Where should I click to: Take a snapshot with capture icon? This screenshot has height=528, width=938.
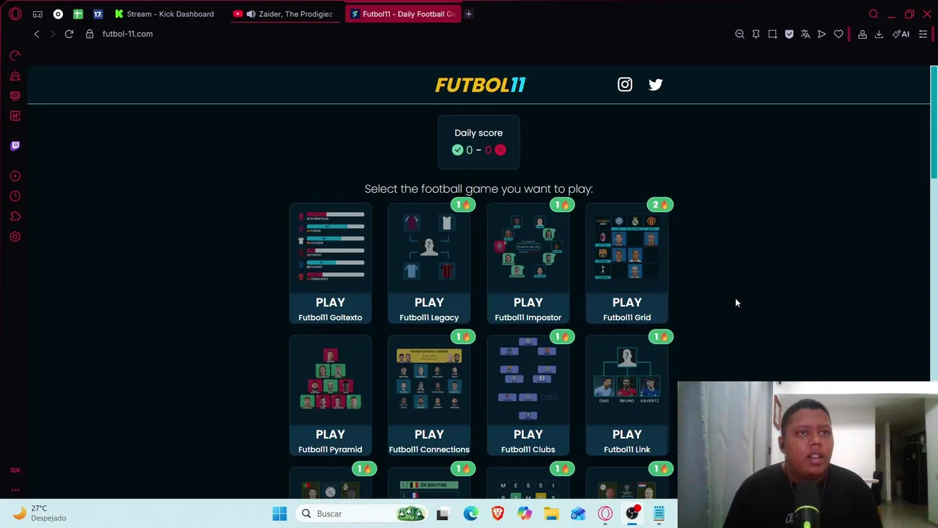(x=772, y=34)
